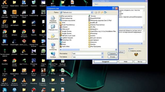The height and width of the screenshot is (92, 165).
Task: Expand the Папка location dropdown
Action: (92, 13)
